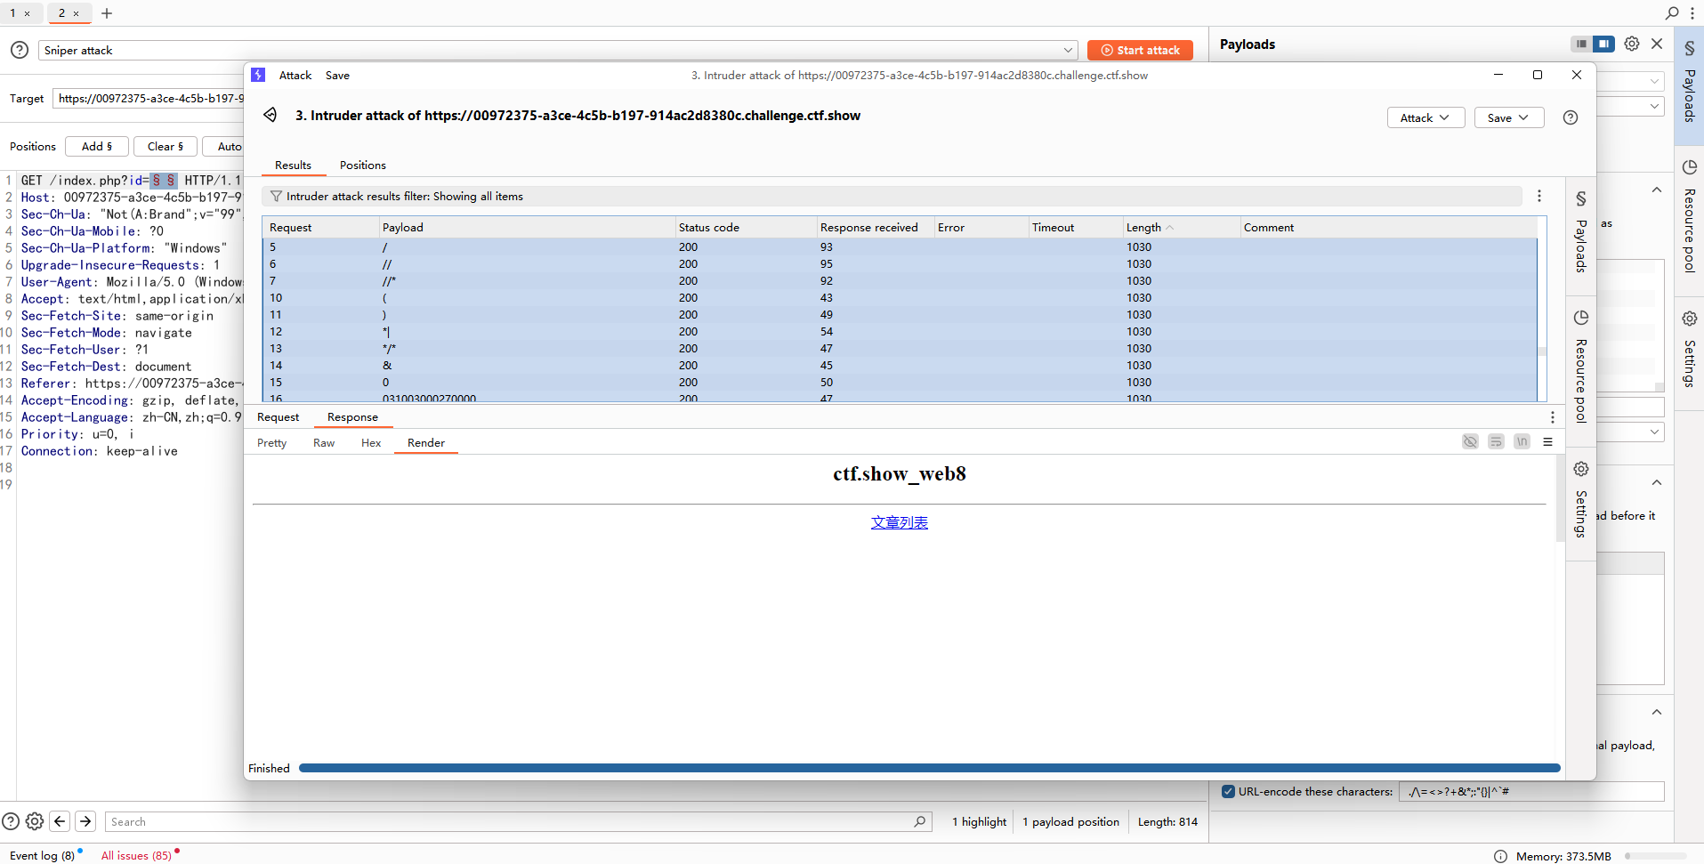
Task: Click the 文章列表 link in rendered response
Action: click(x=899, y=522)
